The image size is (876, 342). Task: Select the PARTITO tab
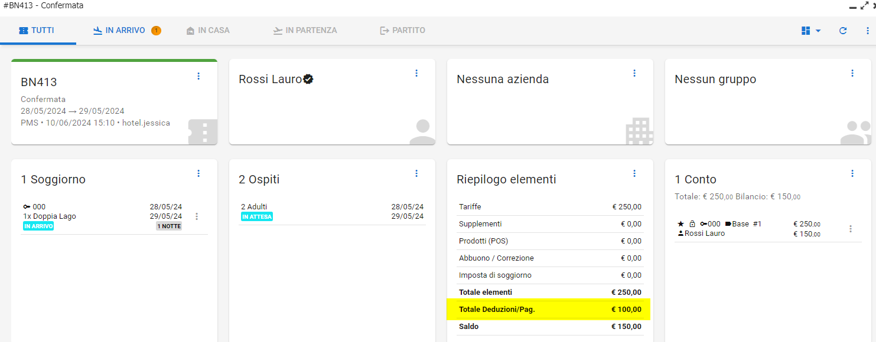pyautogui.click(x=402, y=30)
